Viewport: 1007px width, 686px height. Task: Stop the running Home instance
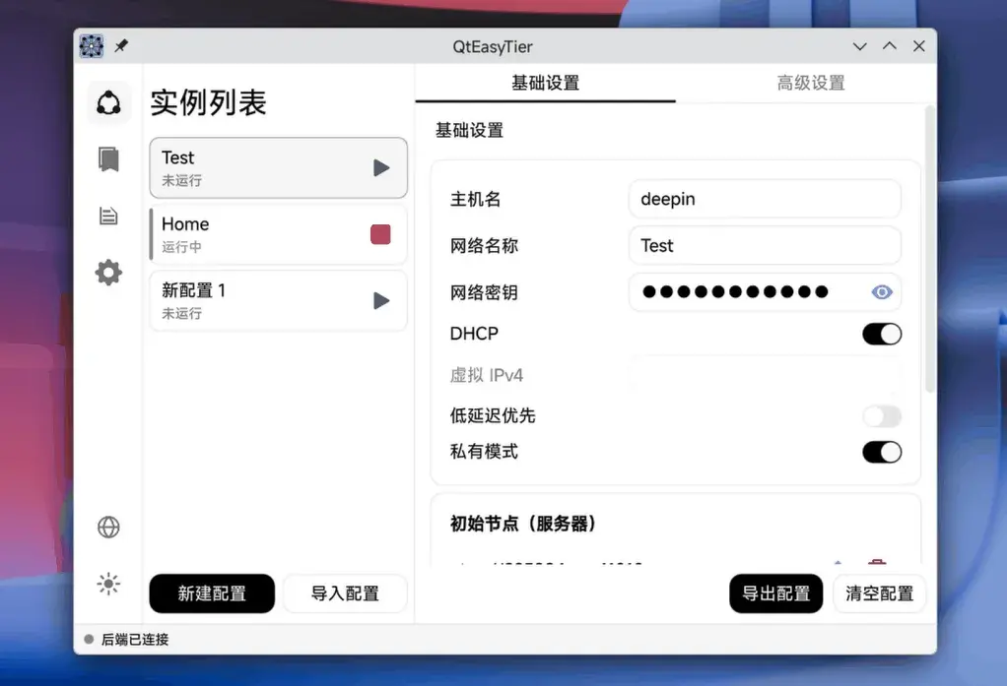coord(380,234)
